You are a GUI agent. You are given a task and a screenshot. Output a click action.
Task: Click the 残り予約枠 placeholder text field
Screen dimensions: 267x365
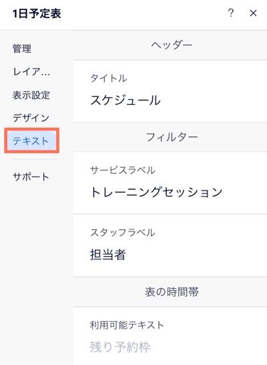pyautogui.click(x=170, y=347)
